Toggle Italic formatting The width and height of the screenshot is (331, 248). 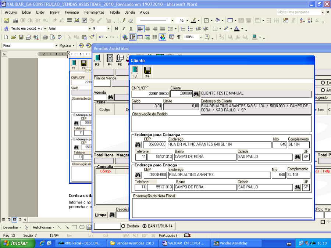coord(124,29)
